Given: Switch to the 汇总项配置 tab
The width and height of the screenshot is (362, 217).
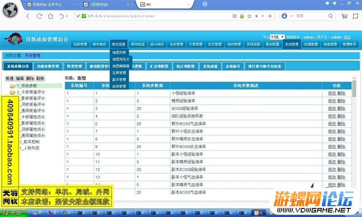Looking at the screenshot, I should click(159, 66).
